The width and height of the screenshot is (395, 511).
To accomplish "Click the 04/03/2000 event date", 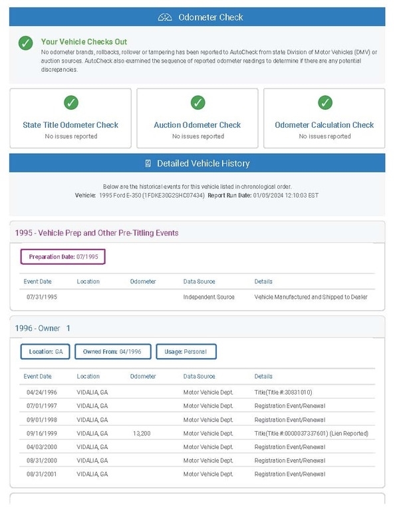I will (42, 447).
